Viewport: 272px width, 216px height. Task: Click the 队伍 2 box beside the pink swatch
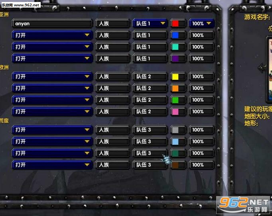150,112
